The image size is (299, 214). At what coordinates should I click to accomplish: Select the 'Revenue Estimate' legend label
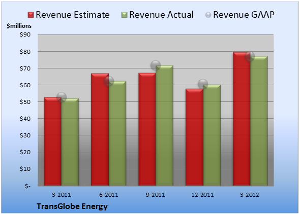[73, 15]
